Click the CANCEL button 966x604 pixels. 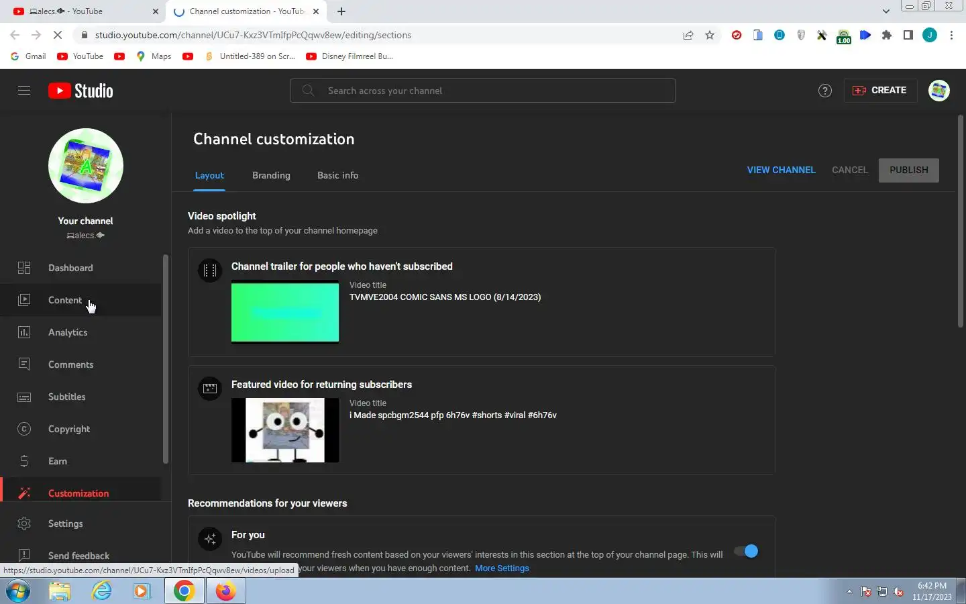(850, 170)
